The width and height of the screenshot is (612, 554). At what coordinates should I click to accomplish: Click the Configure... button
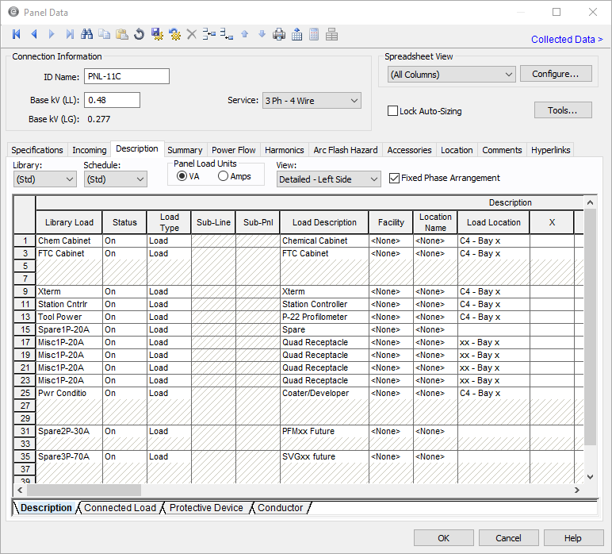point(556,74)
